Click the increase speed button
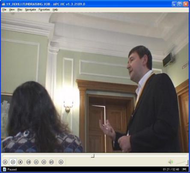Image resolution: width=190 pixels, height=173 pixels. [44, 162]
